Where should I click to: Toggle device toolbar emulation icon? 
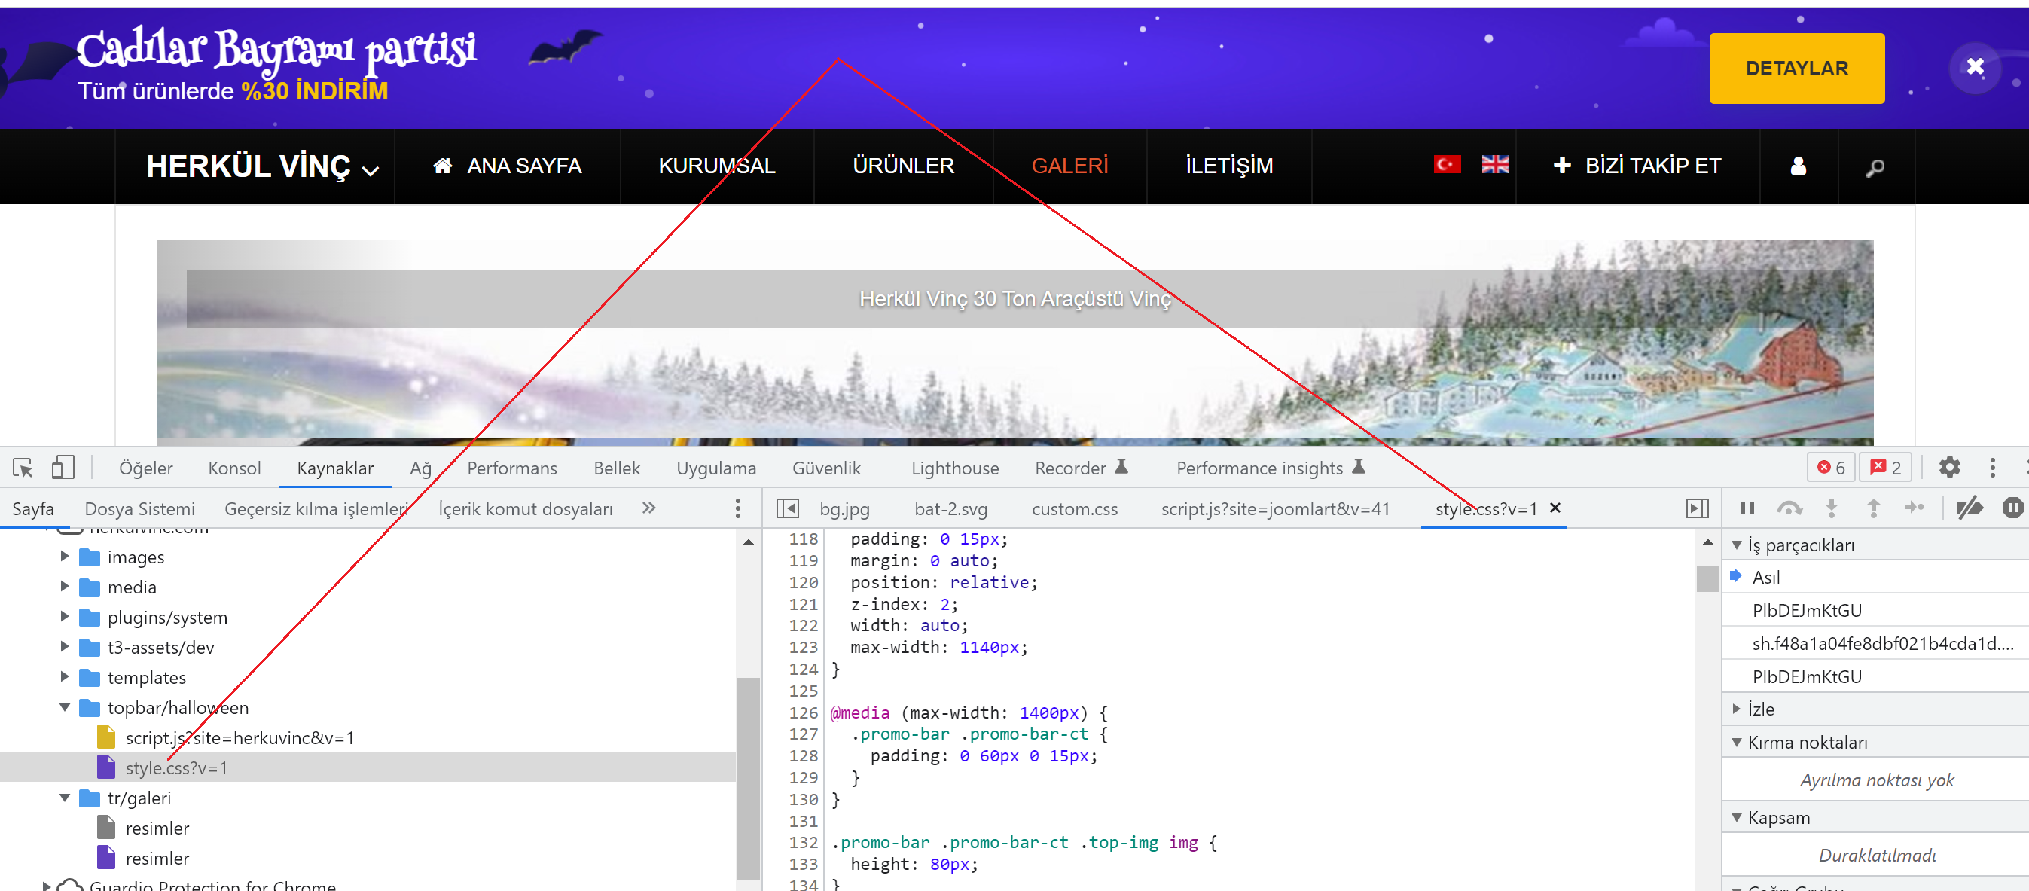pos(63,468)
